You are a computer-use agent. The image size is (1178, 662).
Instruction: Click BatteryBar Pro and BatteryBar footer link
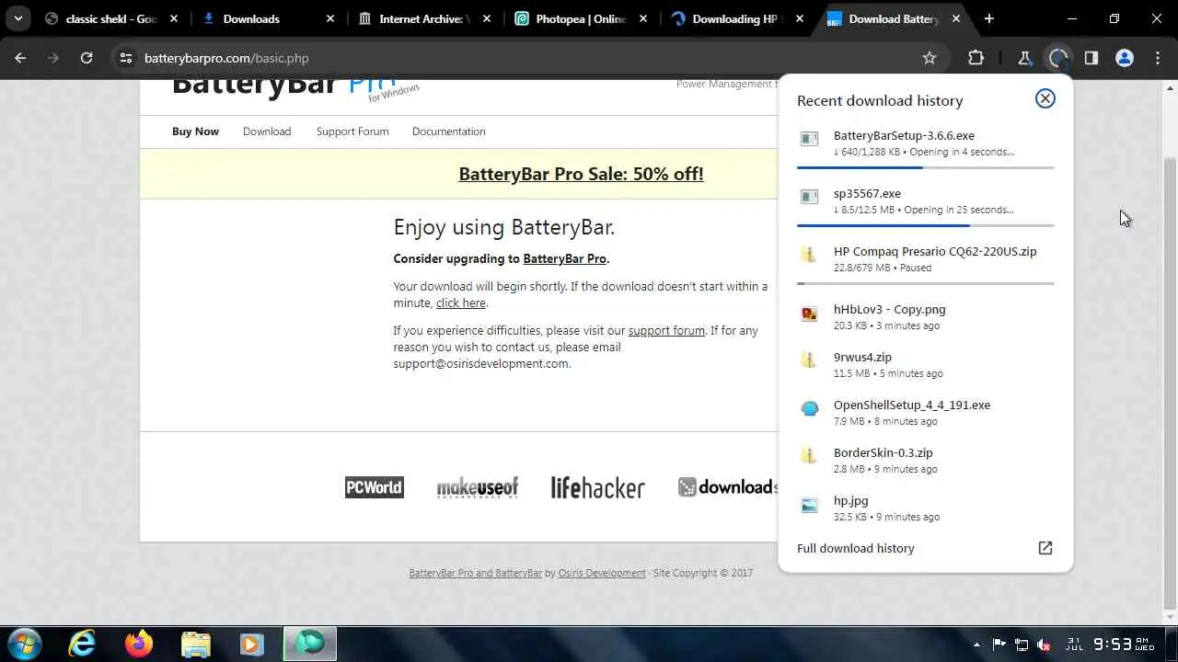click(475, 573)
